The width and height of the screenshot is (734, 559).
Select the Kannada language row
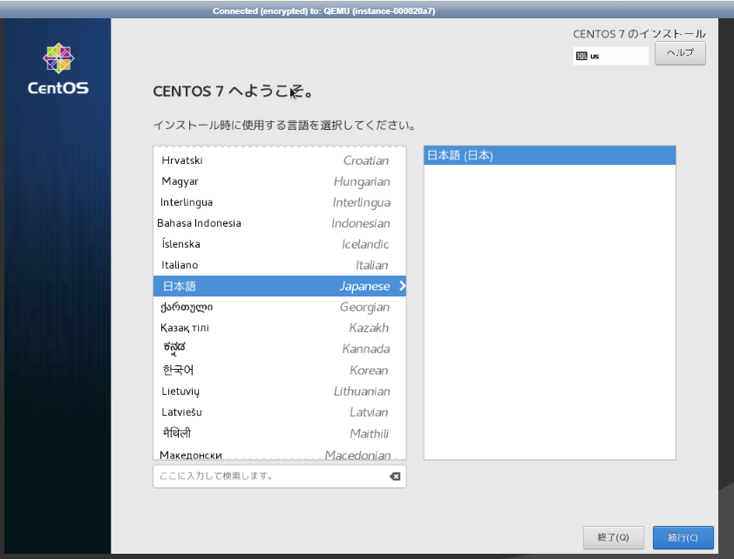click(x=280, y=349)
